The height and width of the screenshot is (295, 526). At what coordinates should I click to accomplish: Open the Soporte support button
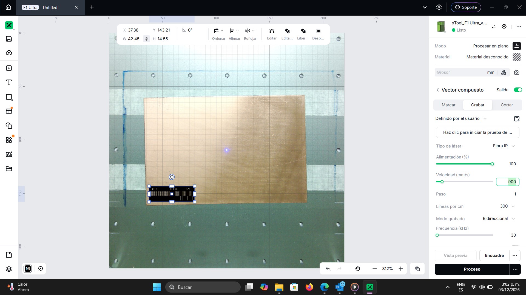(466, 7)
